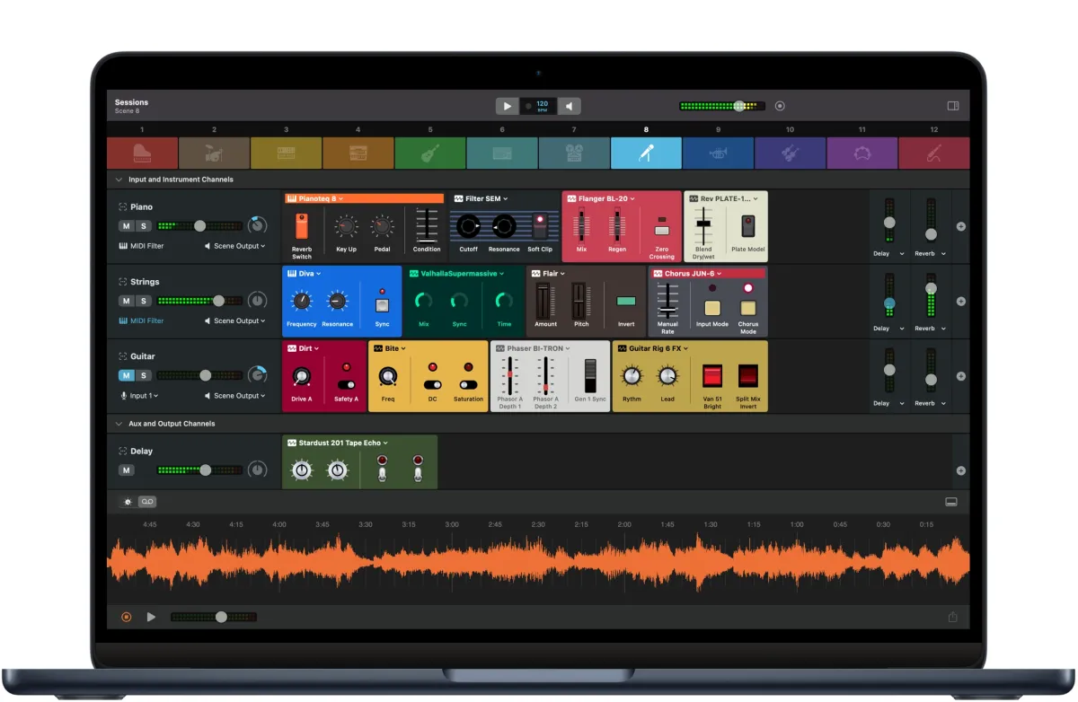
Task: Click the tape recorder icon above the waveform
Action: tap(147, 502)
